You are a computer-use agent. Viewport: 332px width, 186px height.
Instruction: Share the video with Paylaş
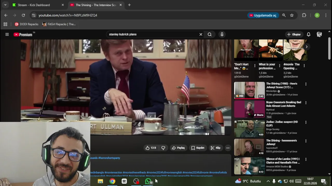(x=178, y=148)
